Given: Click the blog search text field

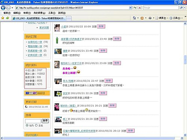Looking at the screenshot, I should pos(33,121).
